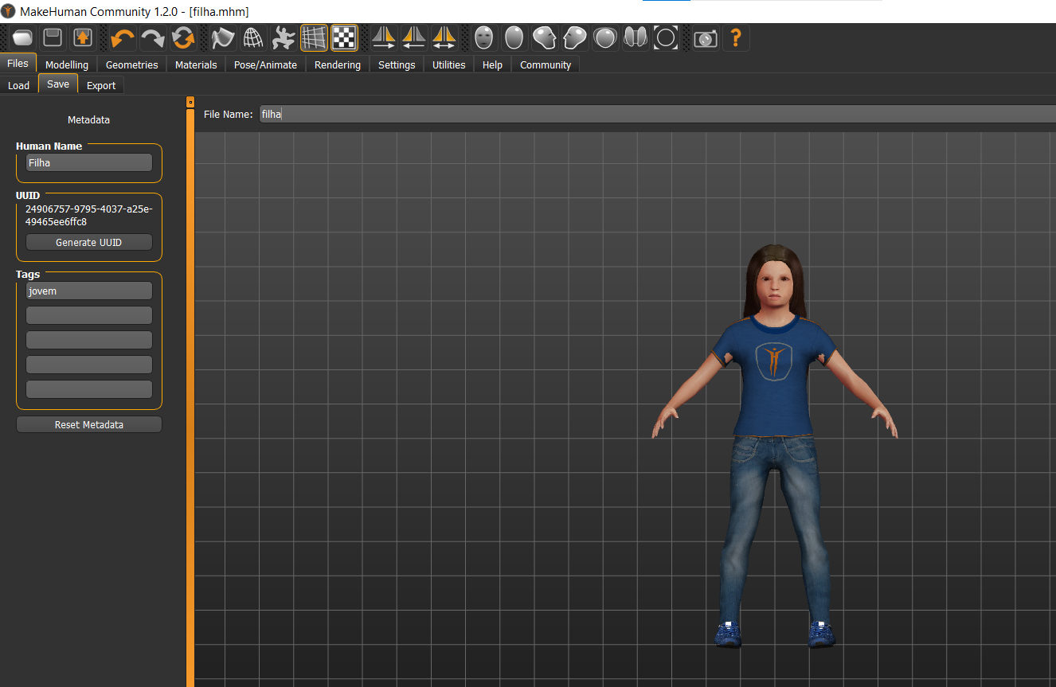Click the Reset model circular arrows icon
The width and height of the screenshot is (1056, 687).
182,37
